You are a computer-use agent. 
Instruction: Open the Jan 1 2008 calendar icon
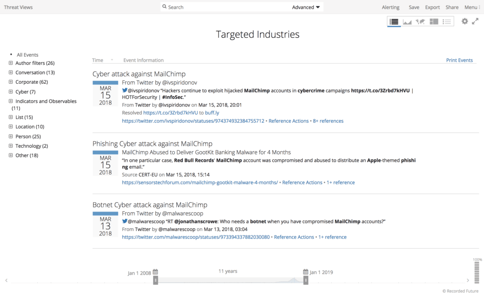click(155, 272)
